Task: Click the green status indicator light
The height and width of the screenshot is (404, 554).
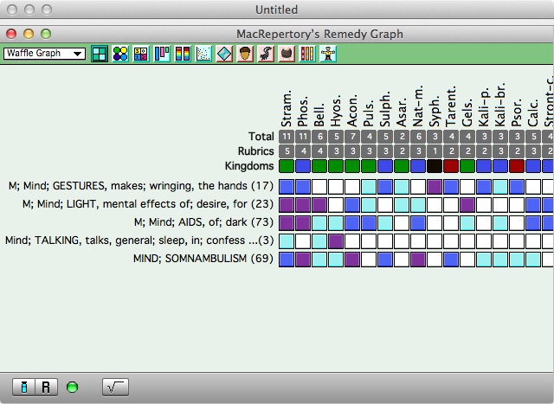Action: 72,387
